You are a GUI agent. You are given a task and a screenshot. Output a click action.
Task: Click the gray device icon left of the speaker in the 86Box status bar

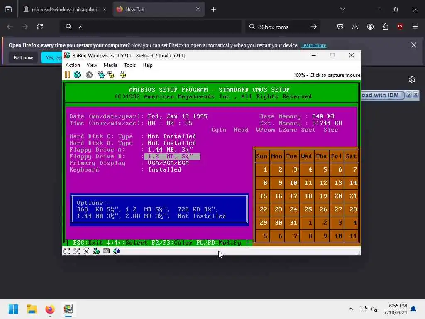pos(106,251)
